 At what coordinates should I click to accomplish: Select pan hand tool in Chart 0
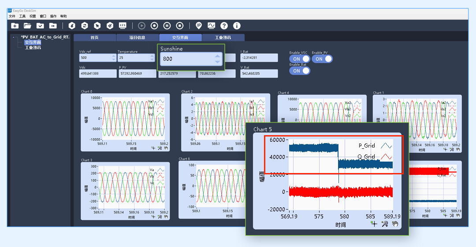(x=166, y=148)
